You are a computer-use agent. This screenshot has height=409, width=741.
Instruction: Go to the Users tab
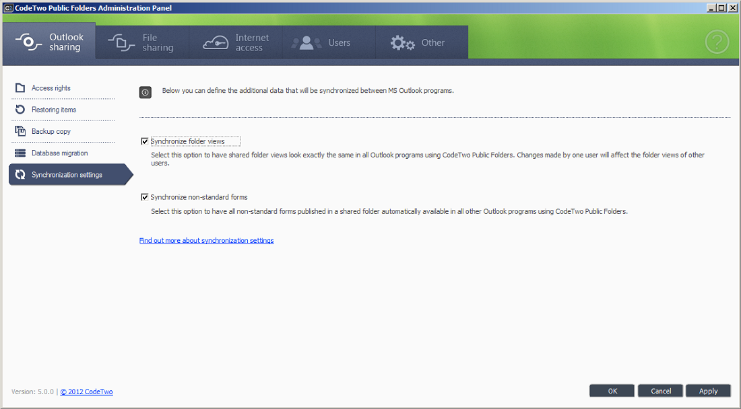click(329, 42)
